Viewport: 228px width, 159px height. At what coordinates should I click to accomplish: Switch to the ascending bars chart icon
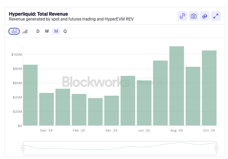point(25,31)
